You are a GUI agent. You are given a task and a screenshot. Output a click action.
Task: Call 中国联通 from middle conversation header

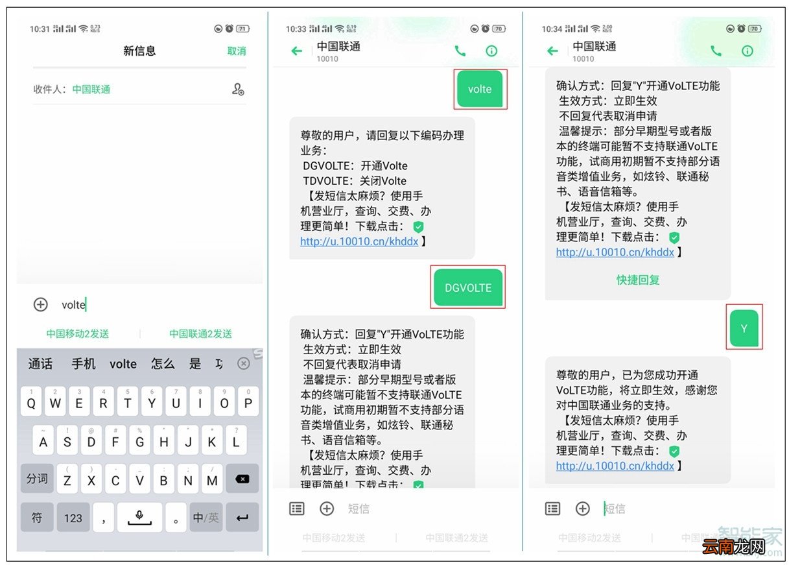(460, 51)
